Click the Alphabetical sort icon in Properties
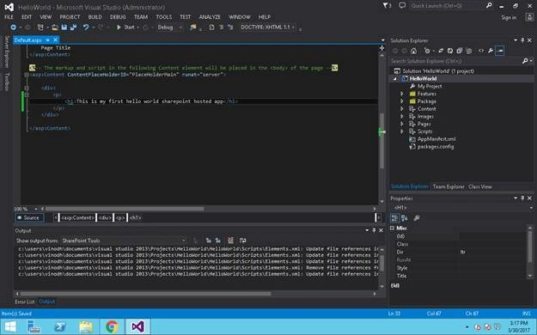Viewport: 537px width, 335px height. [x=405, y=218]
